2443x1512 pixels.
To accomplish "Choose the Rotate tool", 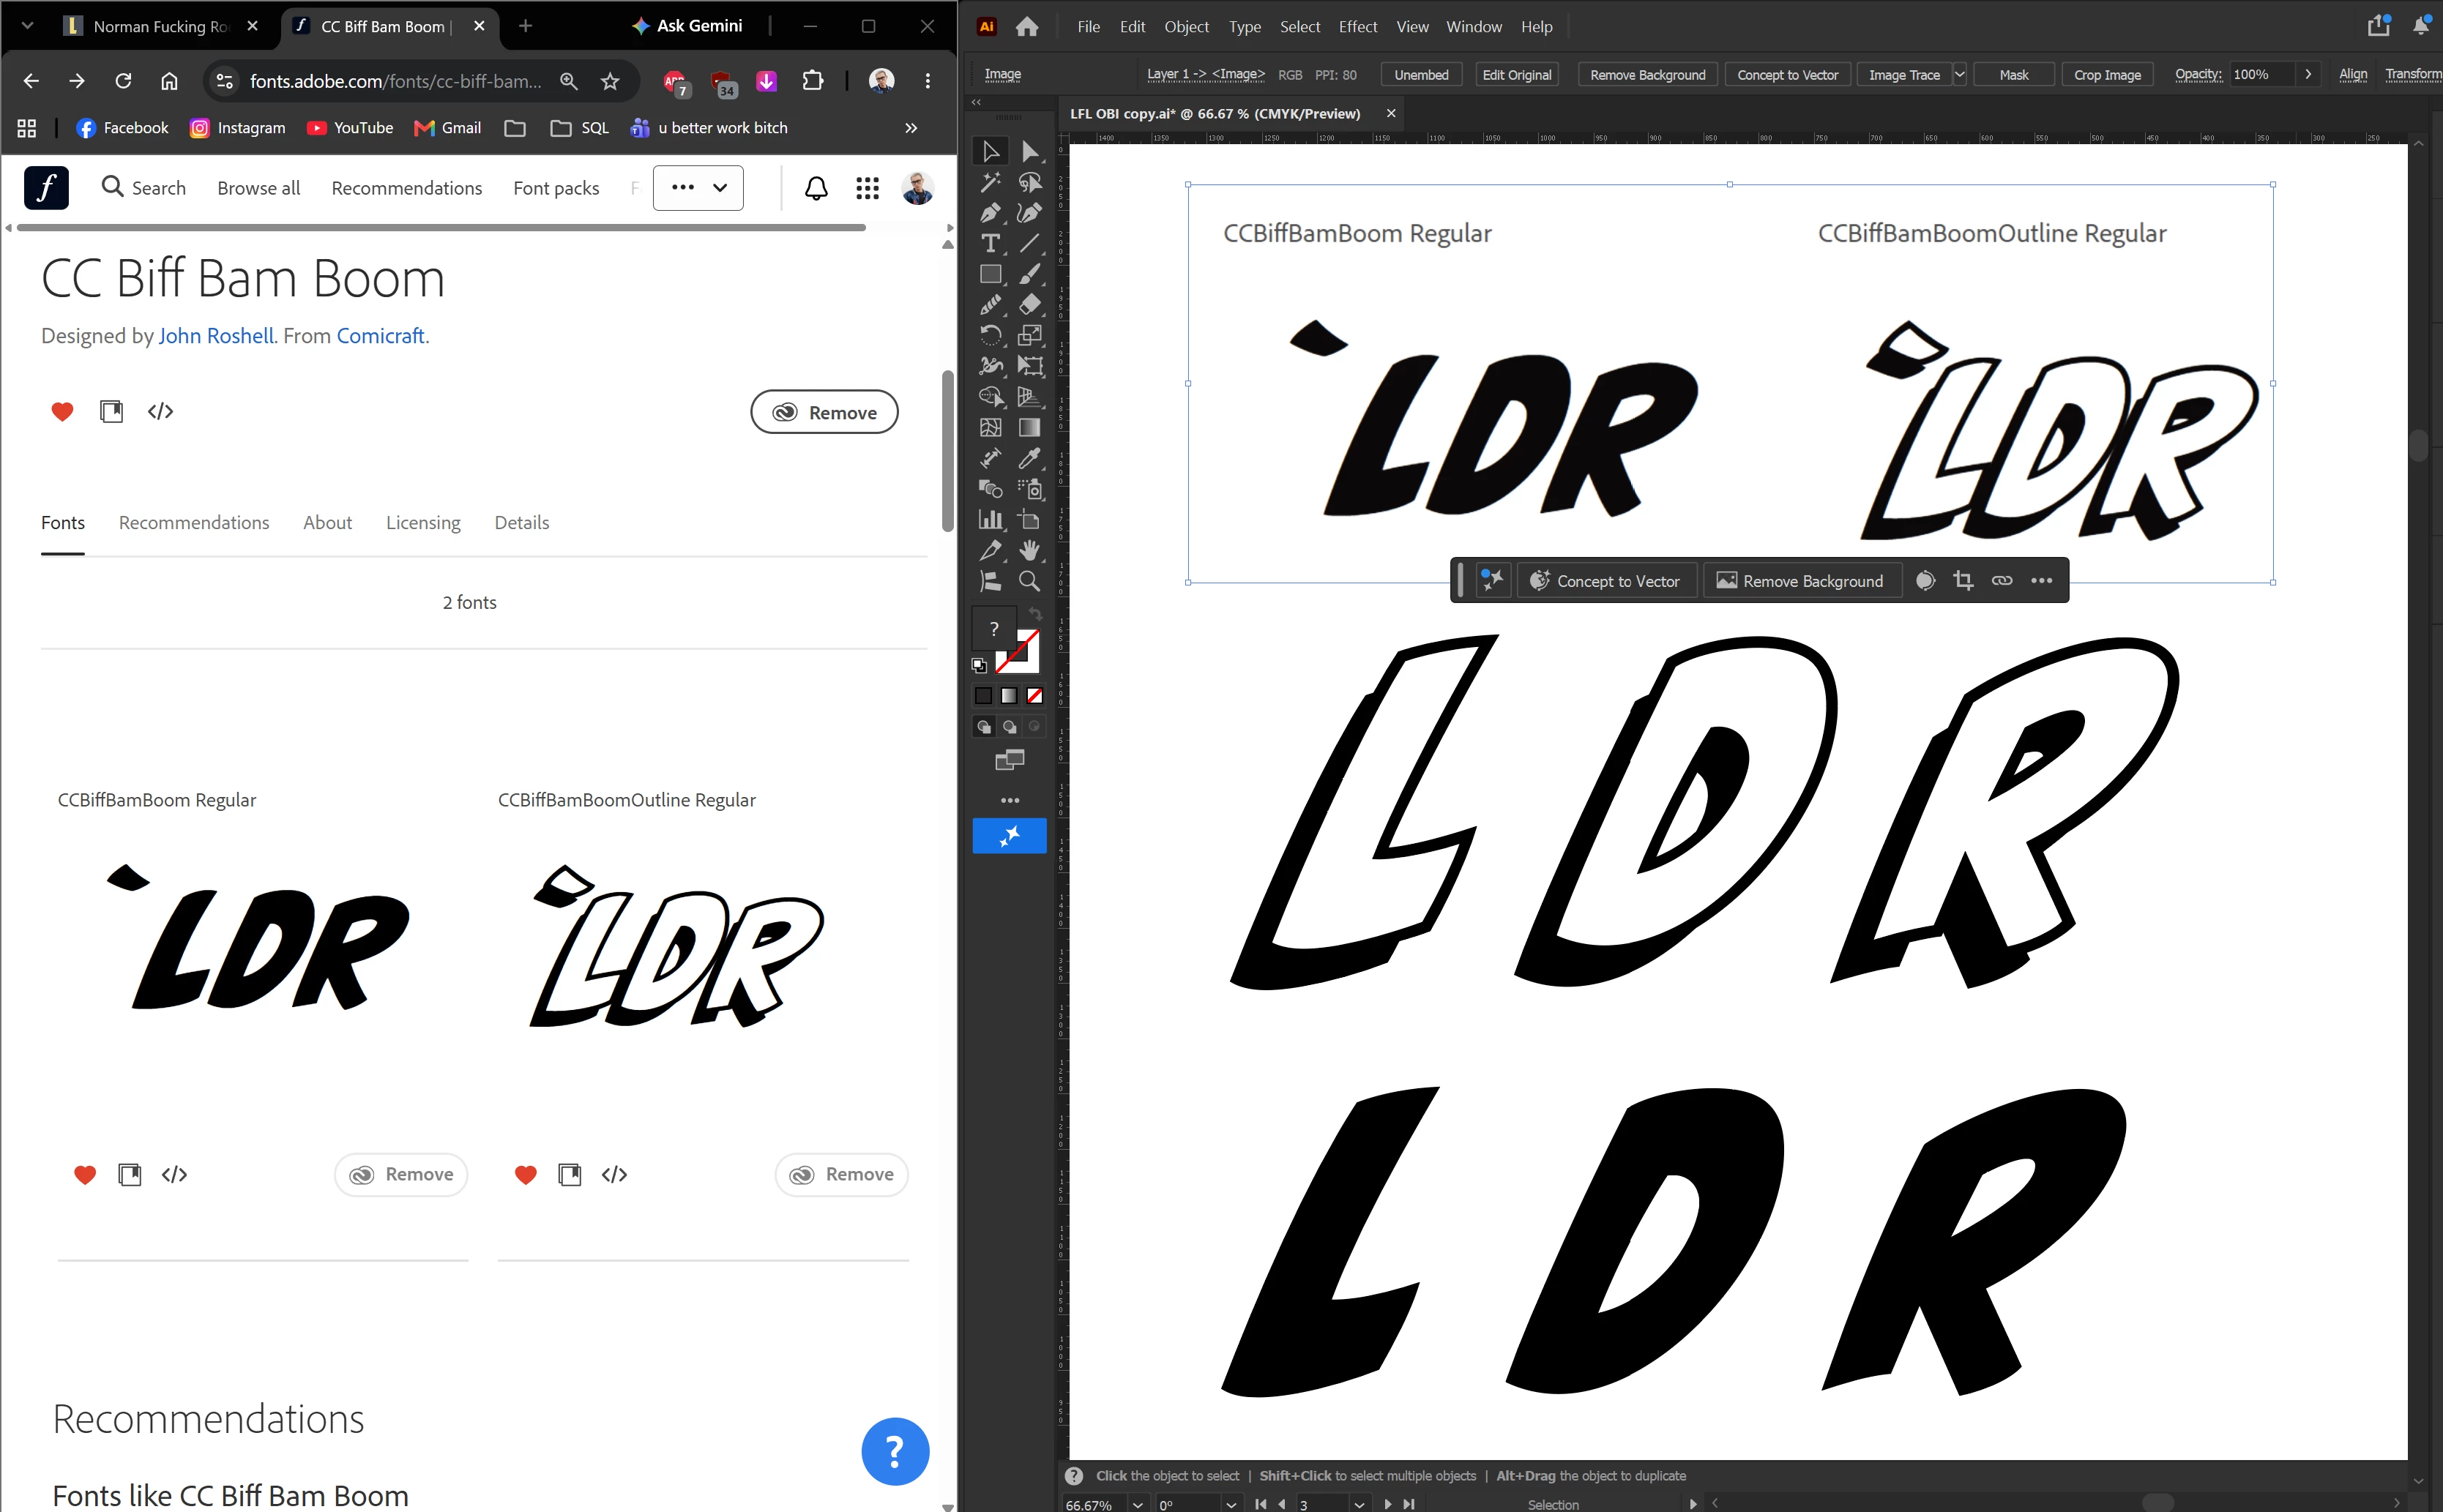I will point(991,335).
